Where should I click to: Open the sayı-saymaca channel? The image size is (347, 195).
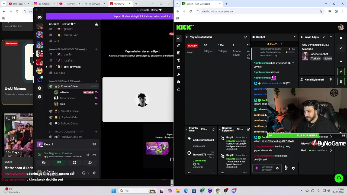pyautogui.click(x=72, y=67)
